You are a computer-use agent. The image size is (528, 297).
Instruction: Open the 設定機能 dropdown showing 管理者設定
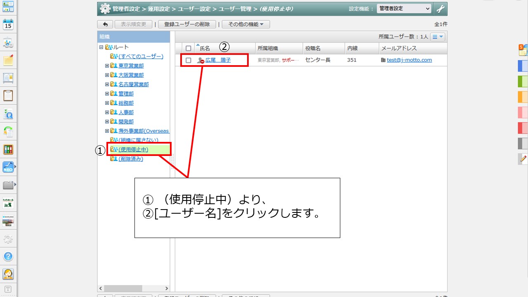404,9
